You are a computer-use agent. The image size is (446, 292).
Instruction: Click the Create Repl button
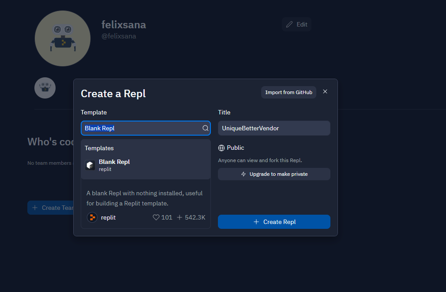point(274,222)
